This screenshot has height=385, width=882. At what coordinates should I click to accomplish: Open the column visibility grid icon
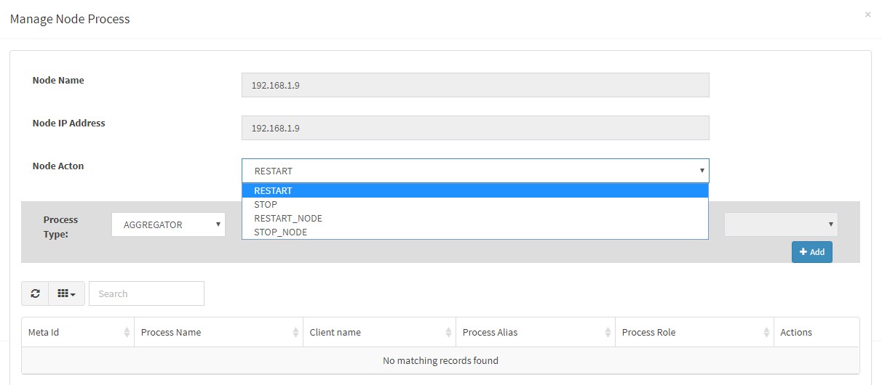[x=67, y=293]
